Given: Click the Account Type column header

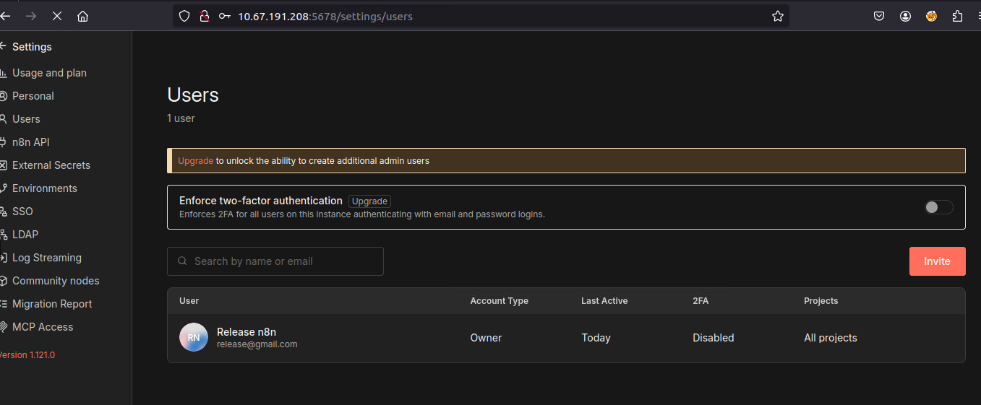Looking at the screenshot, I should point(500,301).
